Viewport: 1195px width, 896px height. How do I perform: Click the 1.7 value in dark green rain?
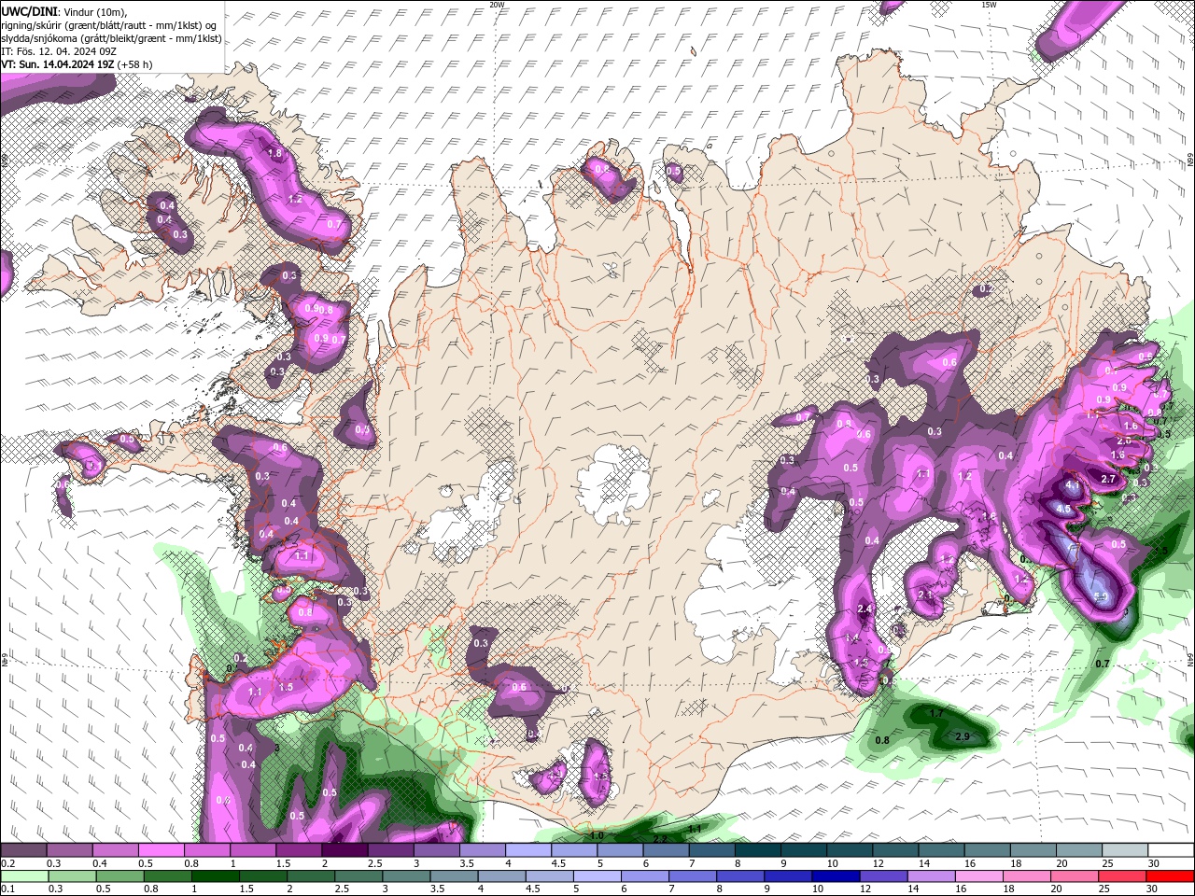coord(937,713)
